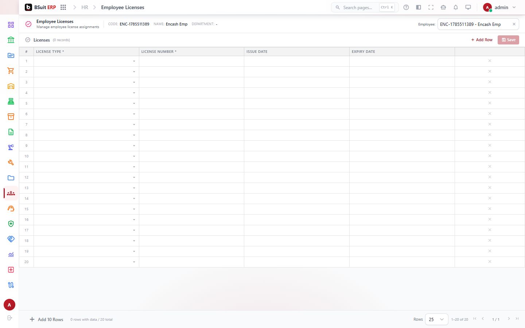This screenshot has width=525, height=328.
Task: Open the bank building module icon
Action: pyautogui.click(x=11, y=40)
